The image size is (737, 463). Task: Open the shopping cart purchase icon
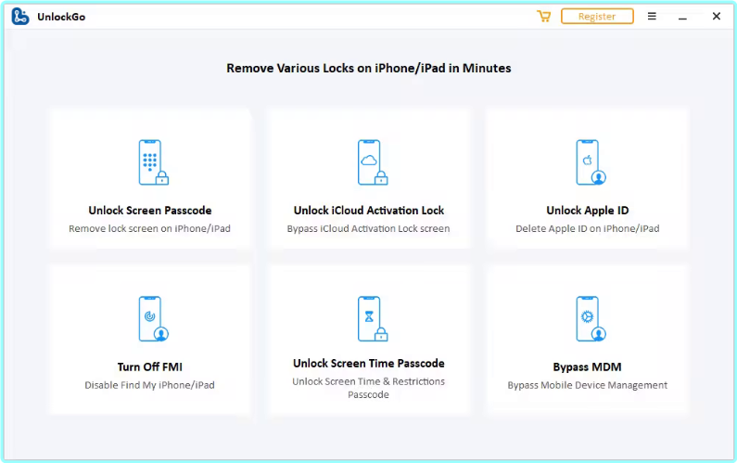click(x=543, y=17)
